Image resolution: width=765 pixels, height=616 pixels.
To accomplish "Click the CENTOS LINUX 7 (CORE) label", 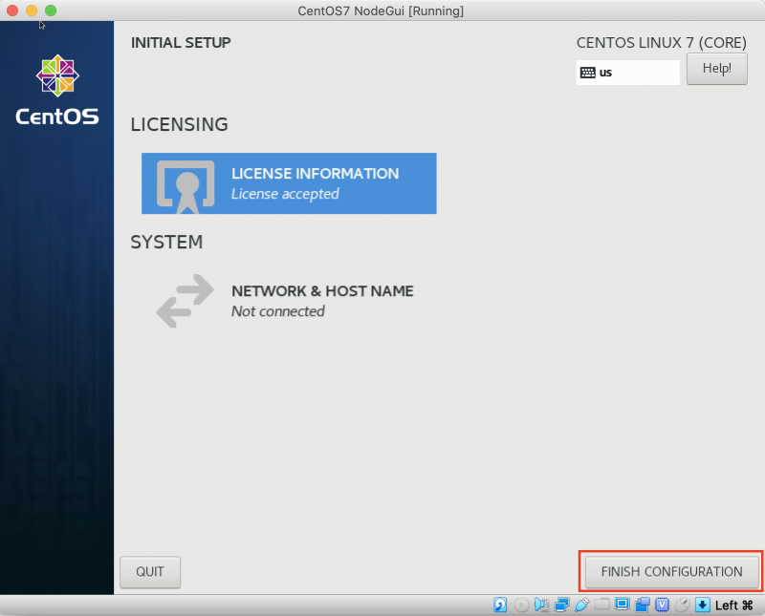I will [662, 43].
